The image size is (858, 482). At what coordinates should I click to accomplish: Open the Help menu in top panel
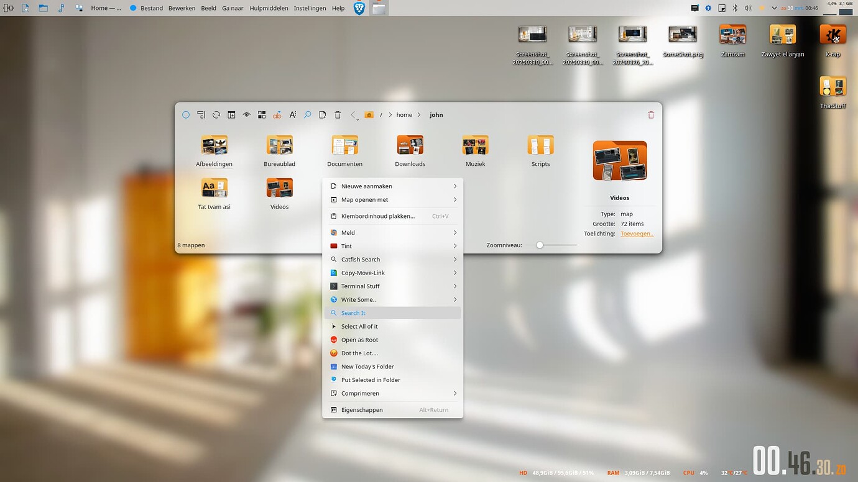338,8
